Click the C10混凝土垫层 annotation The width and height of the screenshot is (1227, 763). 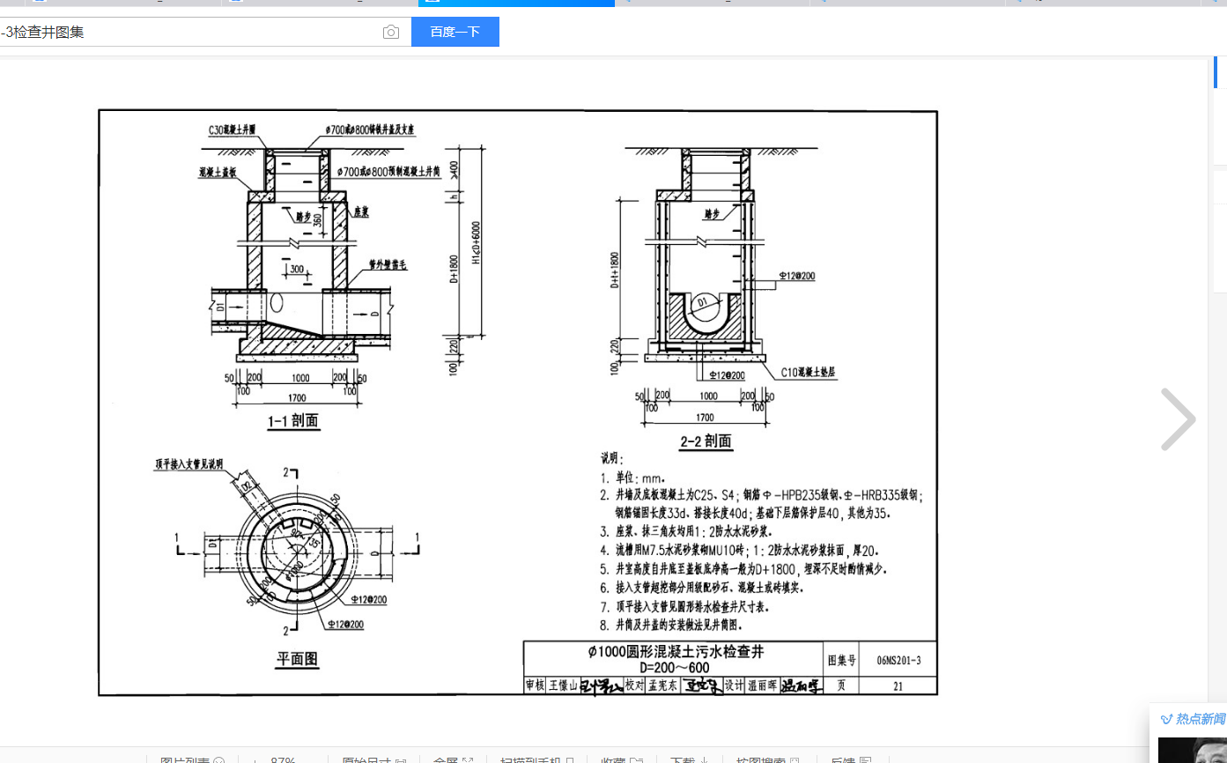pos(809,373)
